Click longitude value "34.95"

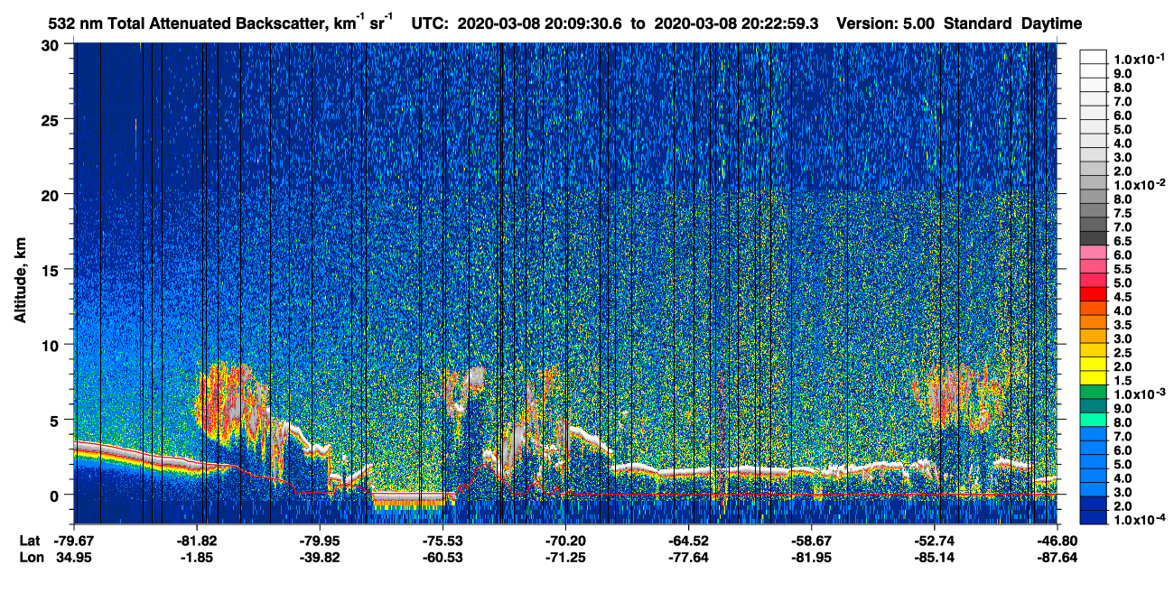point(73,557)
